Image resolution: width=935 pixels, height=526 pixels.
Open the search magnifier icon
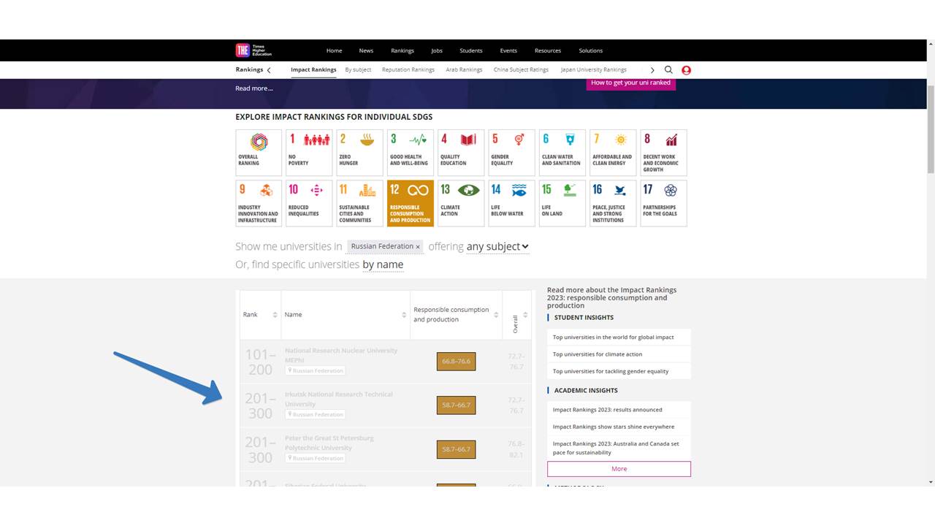point(668,70)
